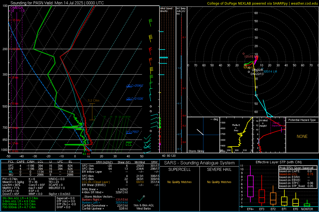The height and width of the screenshot is (212, 319).
Task: Click the LCL-EL (Cloud Layer) row
Action: tap(121, 182)
